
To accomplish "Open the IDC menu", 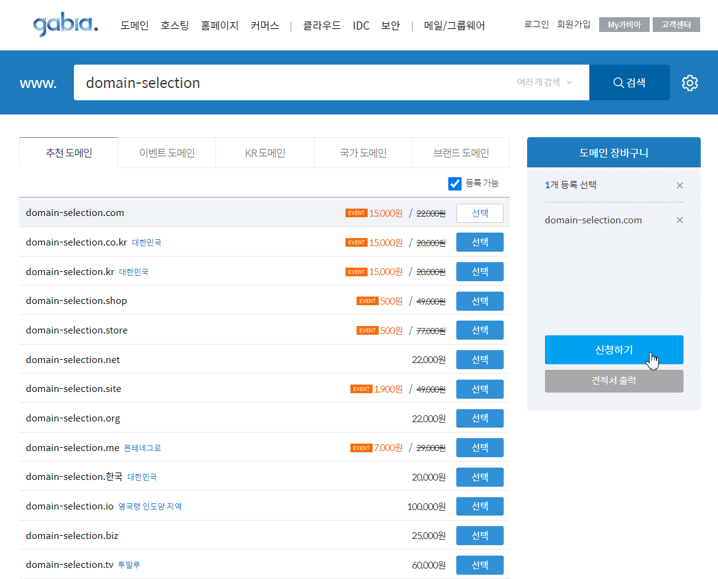I will click(x=361, y=26).
